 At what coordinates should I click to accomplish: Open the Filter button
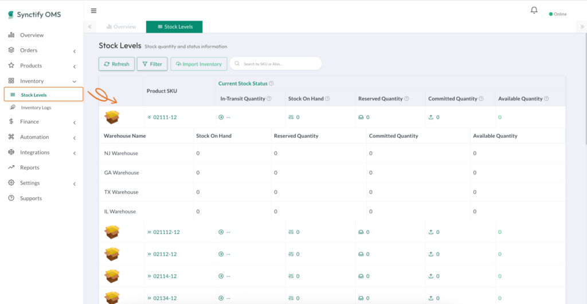click(152, 64)
